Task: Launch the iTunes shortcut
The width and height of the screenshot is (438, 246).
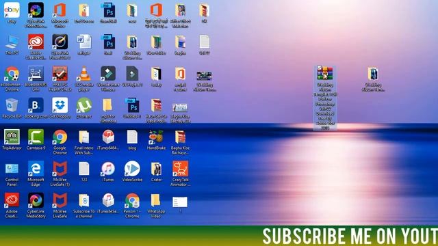Action: 108,169
